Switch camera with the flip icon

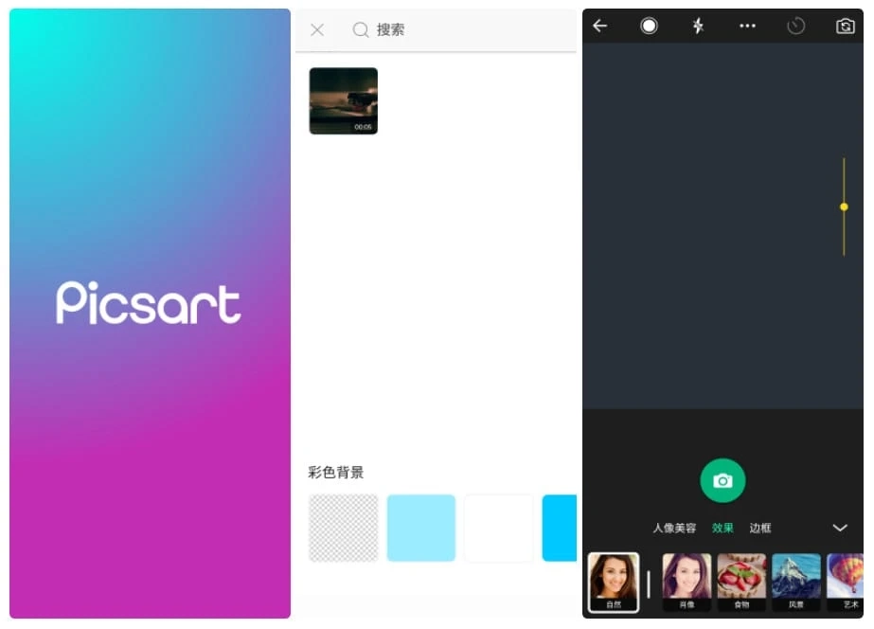tap(845, 27)
